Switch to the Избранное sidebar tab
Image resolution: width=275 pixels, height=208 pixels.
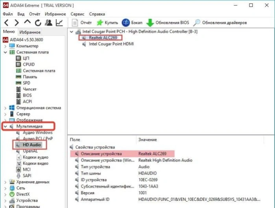point(30,32)
